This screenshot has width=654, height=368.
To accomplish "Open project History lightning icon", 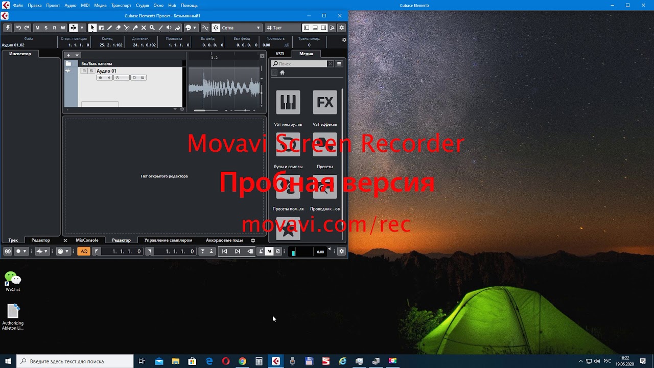I will (7, 28).
